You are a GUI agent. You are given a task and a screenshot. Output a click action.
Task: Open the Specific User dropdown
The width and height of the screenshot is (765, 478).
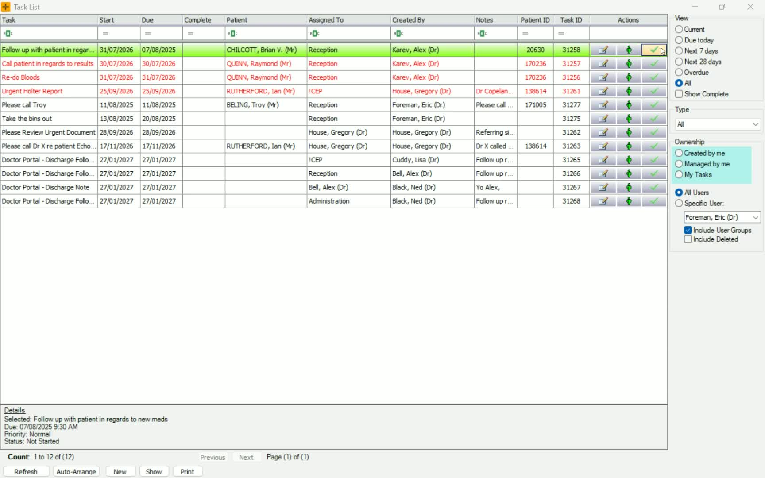point(721,217)
